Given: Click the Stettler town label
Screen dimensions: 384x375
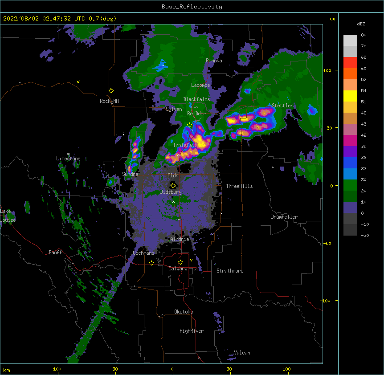Looking at the screenshot, I should coord(282,106).
